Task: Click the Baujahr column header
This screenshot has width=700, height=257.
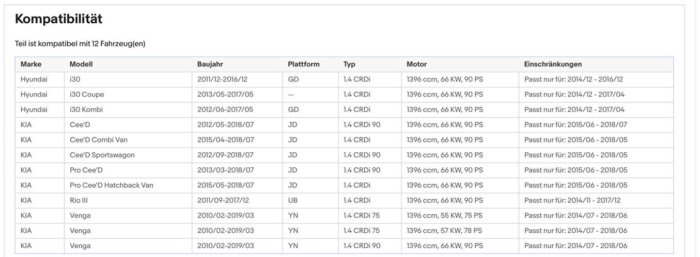Action: [210, 64]
